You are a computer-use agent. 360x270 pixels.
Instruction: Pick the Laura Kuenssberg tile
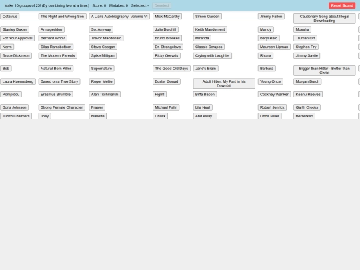(x=18, y=81)
